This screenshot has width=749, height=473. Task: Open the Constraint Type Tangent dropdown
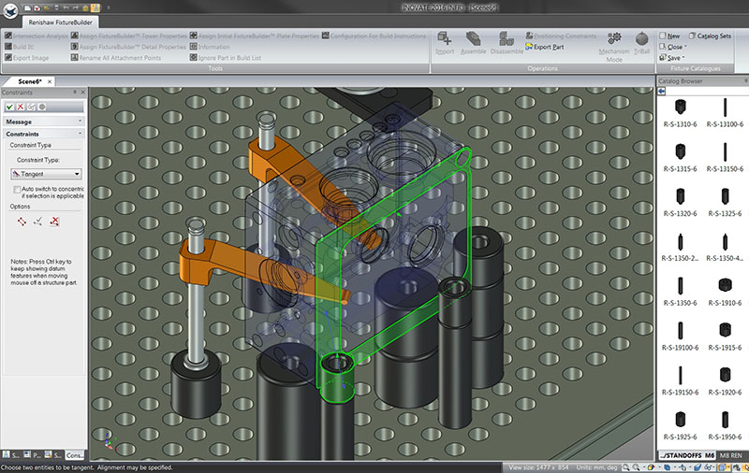pyautogui.click(x=46, y=174)
